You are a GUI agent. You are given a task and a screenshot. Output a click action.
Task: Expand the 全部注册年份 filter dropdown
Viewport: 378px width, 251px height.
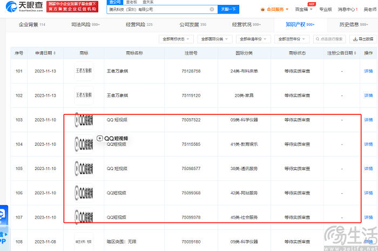[292, 39]
